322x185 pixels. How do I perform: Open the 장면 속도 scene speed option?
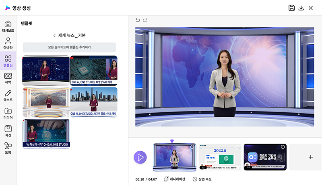tap(202, 179)
